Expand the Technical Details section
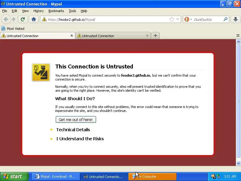Viewport: 241px width, 181px height. pyautogui.click(x=73, y=130)
